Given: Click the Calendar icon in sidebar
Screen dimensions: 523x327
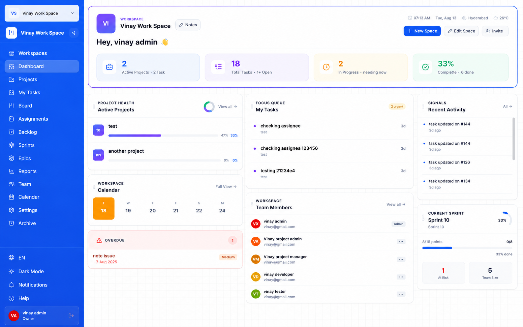Looking at the screenshot, I should (12, 197).
